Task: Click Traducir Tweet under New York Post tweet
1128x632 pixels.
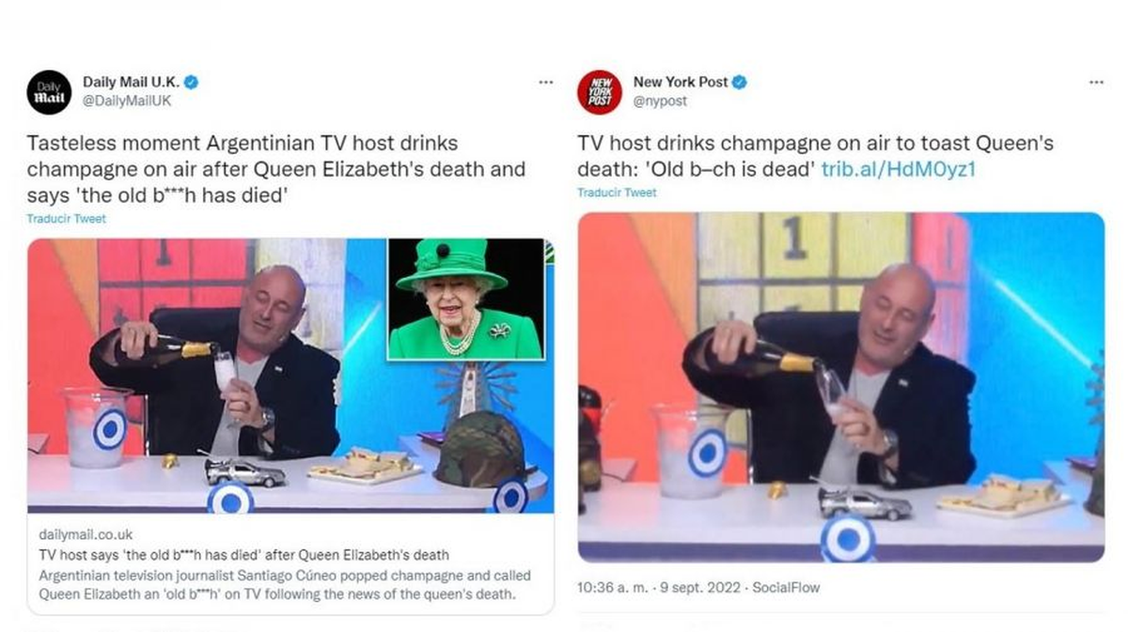Action: 617,193
